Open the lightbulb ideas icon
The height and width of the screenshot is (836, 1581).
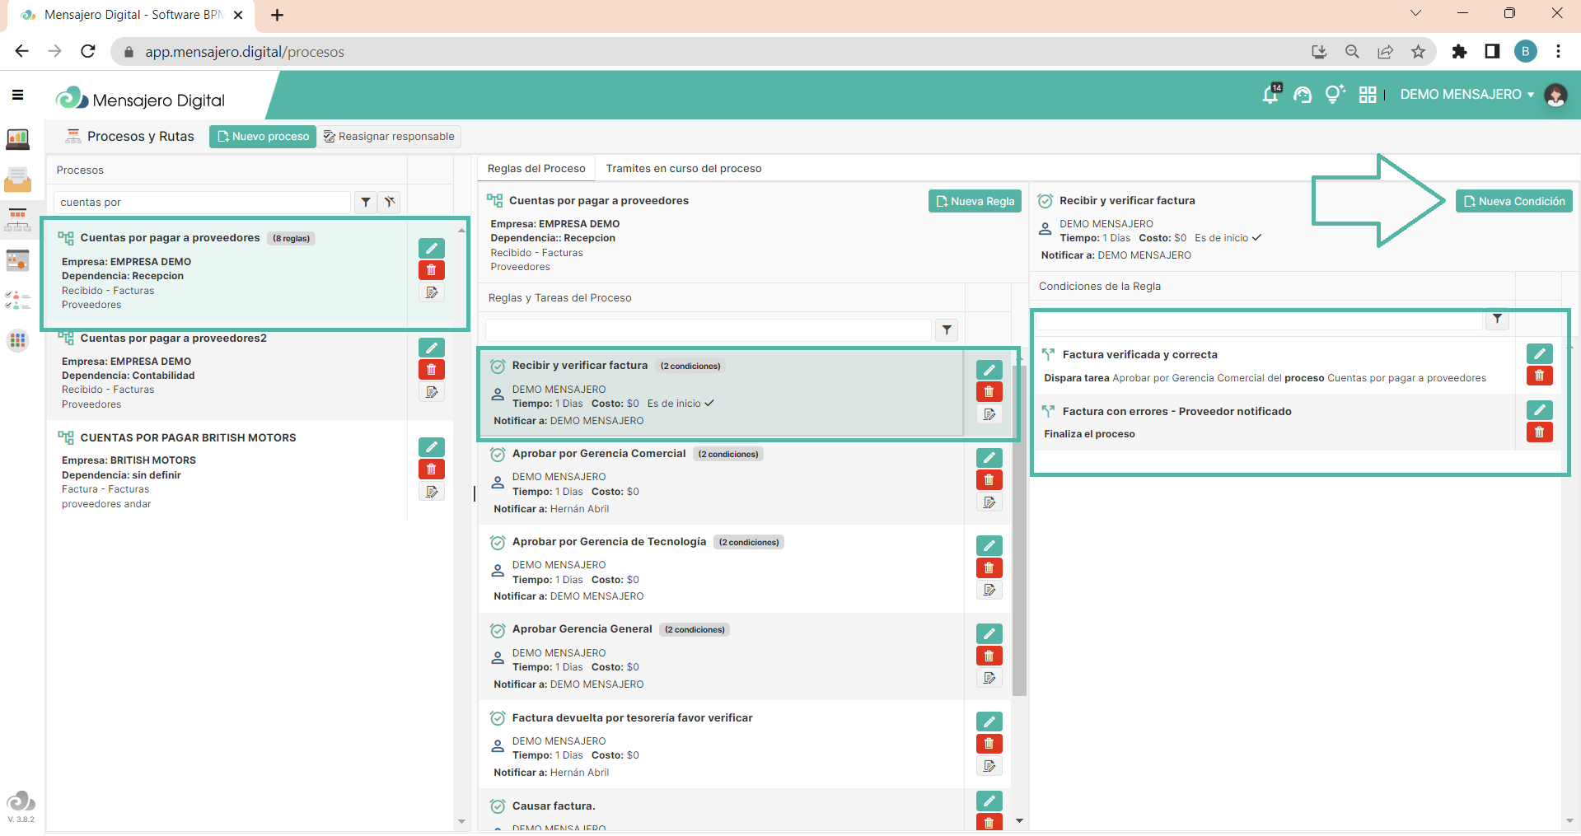click(x=1333, y=95)
